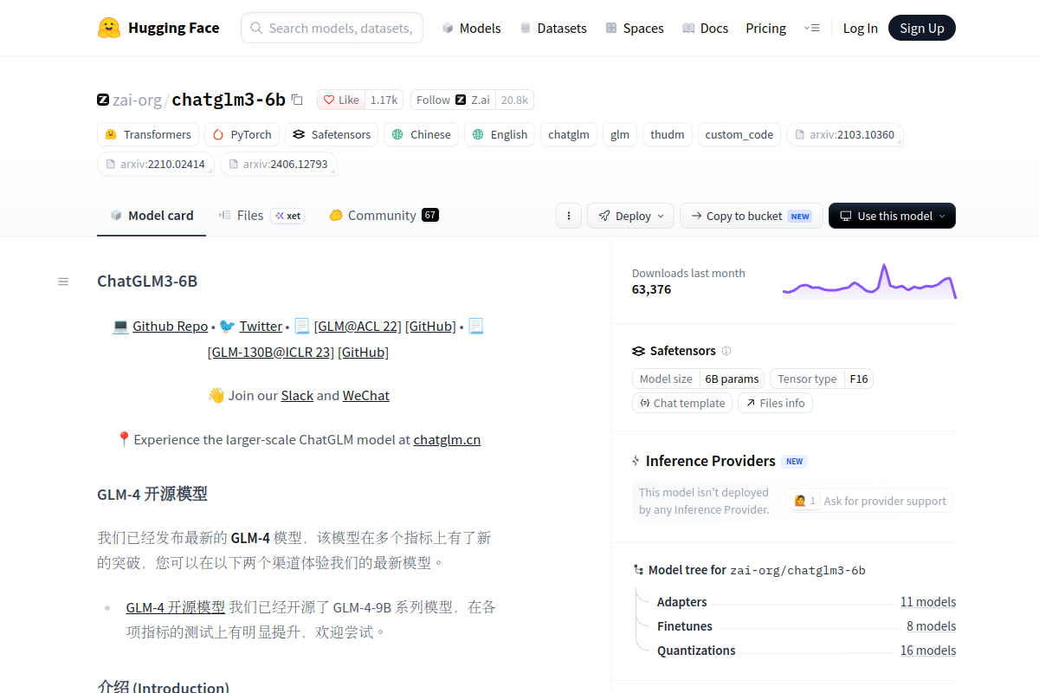Click the Inference Providers heading

click(x=710, y=461)
